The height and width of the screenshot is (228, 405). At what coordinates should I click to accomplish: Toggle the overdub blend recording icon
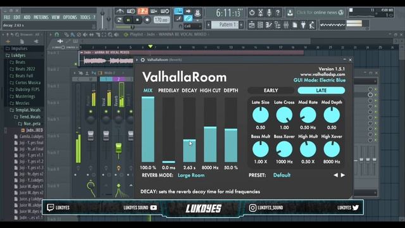[153, 11]
